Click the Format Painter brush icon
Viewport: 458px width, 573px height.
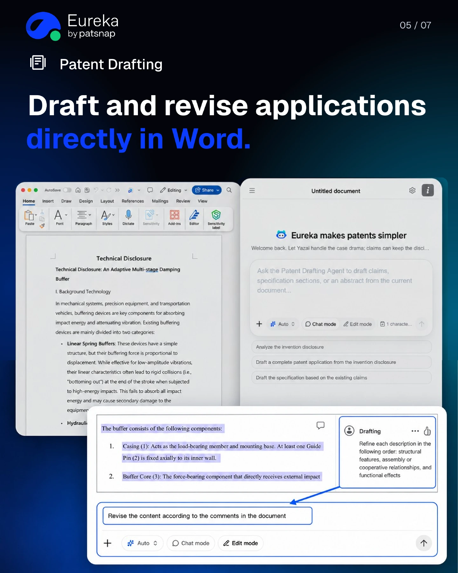click(42, 226)
